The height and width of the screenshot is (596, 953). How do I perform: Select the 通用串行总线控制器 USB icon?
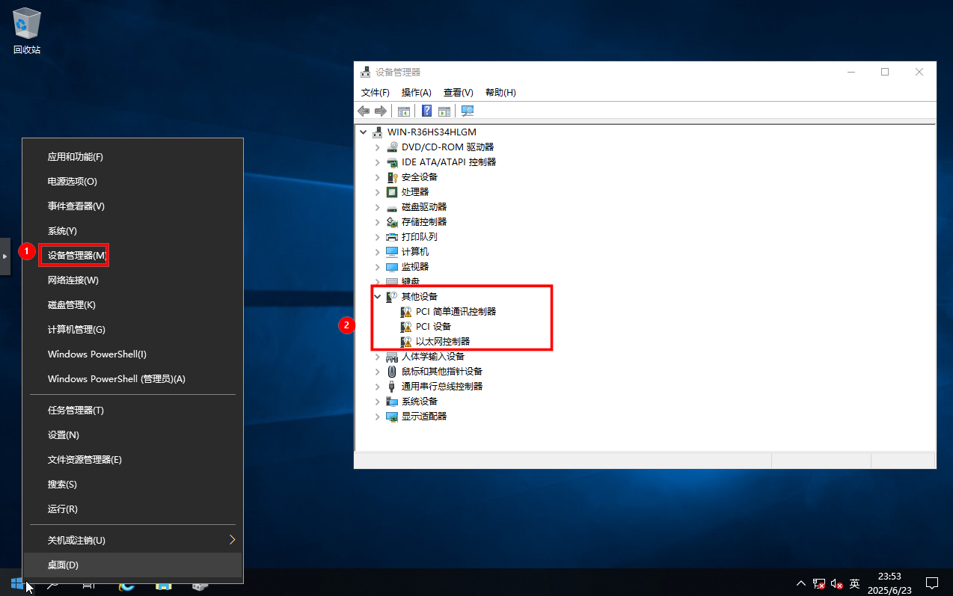point(392,387)
